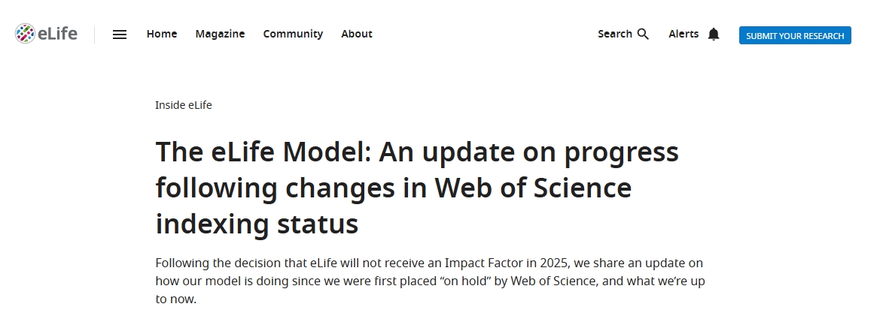Click the magnifying glass search icon
The width and height of the screenshot is (886, 328).
click(643, 34)
